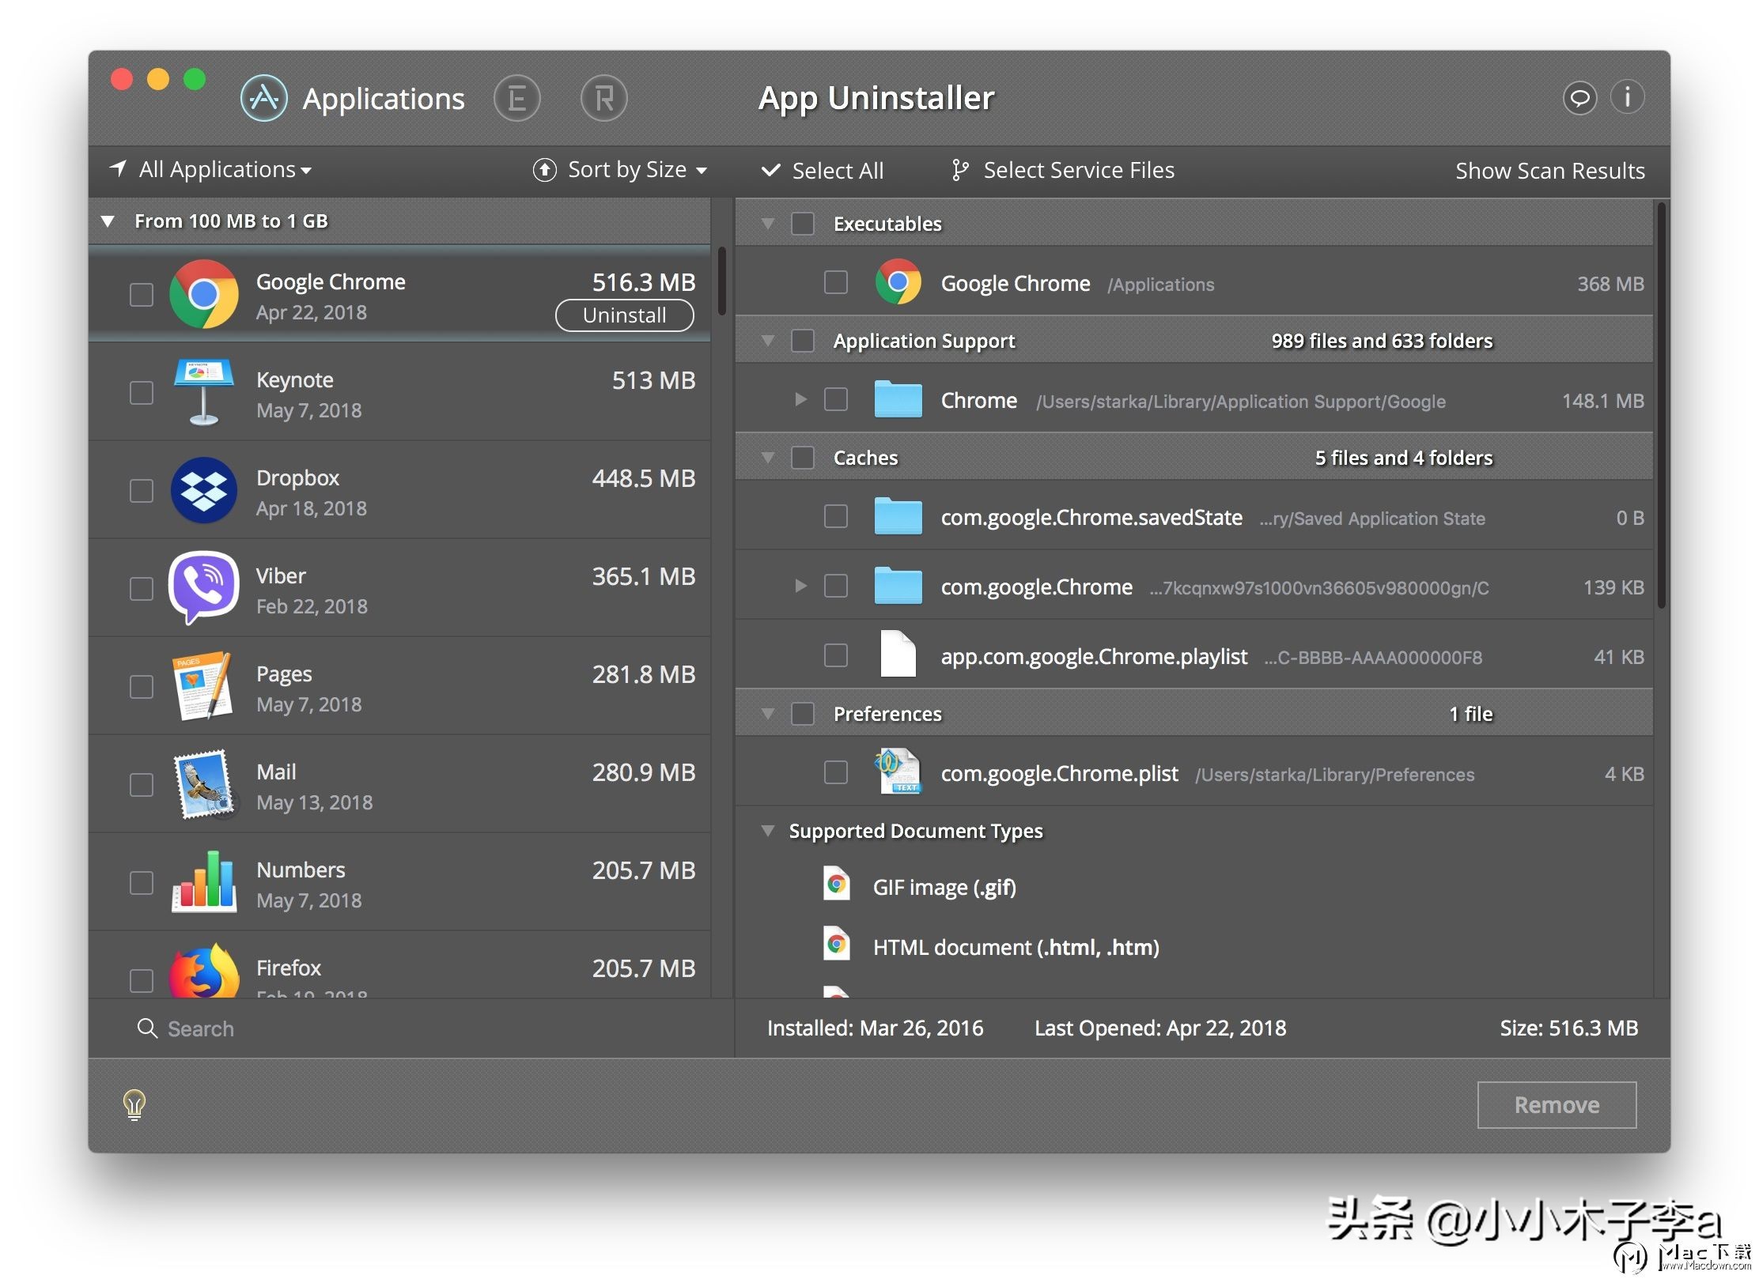
Task: Click the Applications tab icon
Action: coord(264,99)
